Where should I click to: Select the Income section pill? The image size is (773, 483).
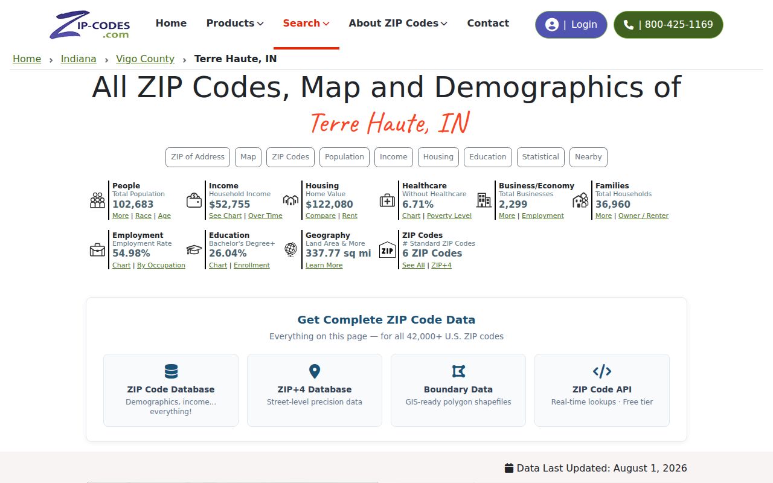click(x=394, y=157)
